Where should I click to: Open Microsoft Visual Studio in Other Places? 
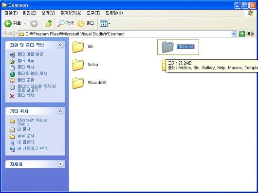tap(32, 122)
